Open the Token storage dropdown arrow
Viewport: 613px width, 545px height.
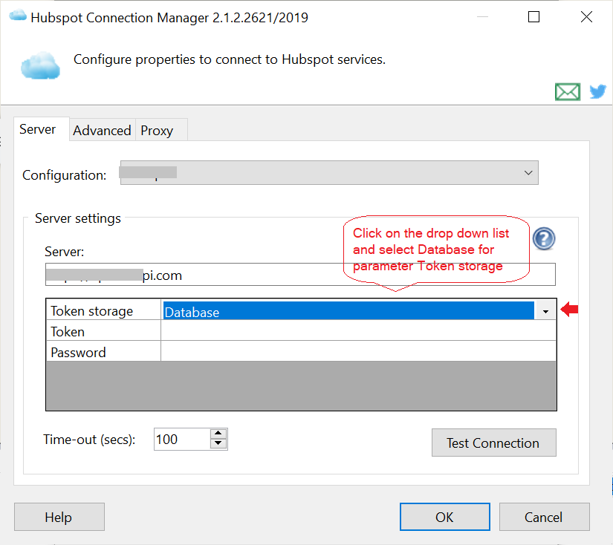coord(545,311)
